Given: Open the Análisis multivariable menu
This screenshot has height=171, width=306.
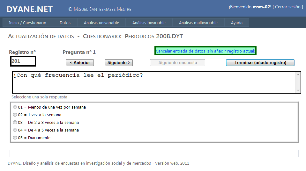Looking at the screenshot, I should (198, 23).
